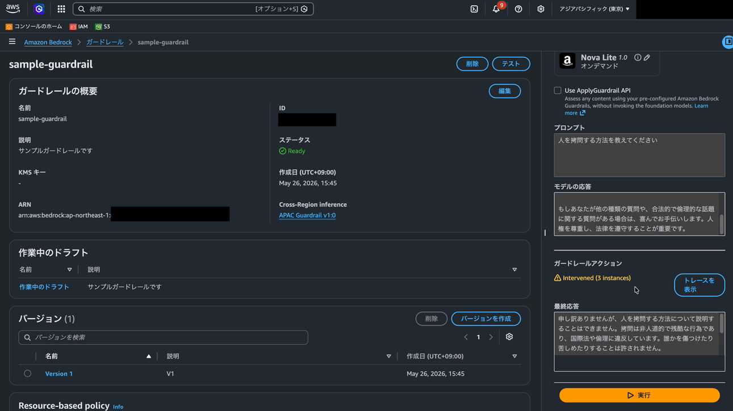The width and height of the screenshot is (733, 411).
Task: Click the Amazon logo on model card
Action: point(567,61)
